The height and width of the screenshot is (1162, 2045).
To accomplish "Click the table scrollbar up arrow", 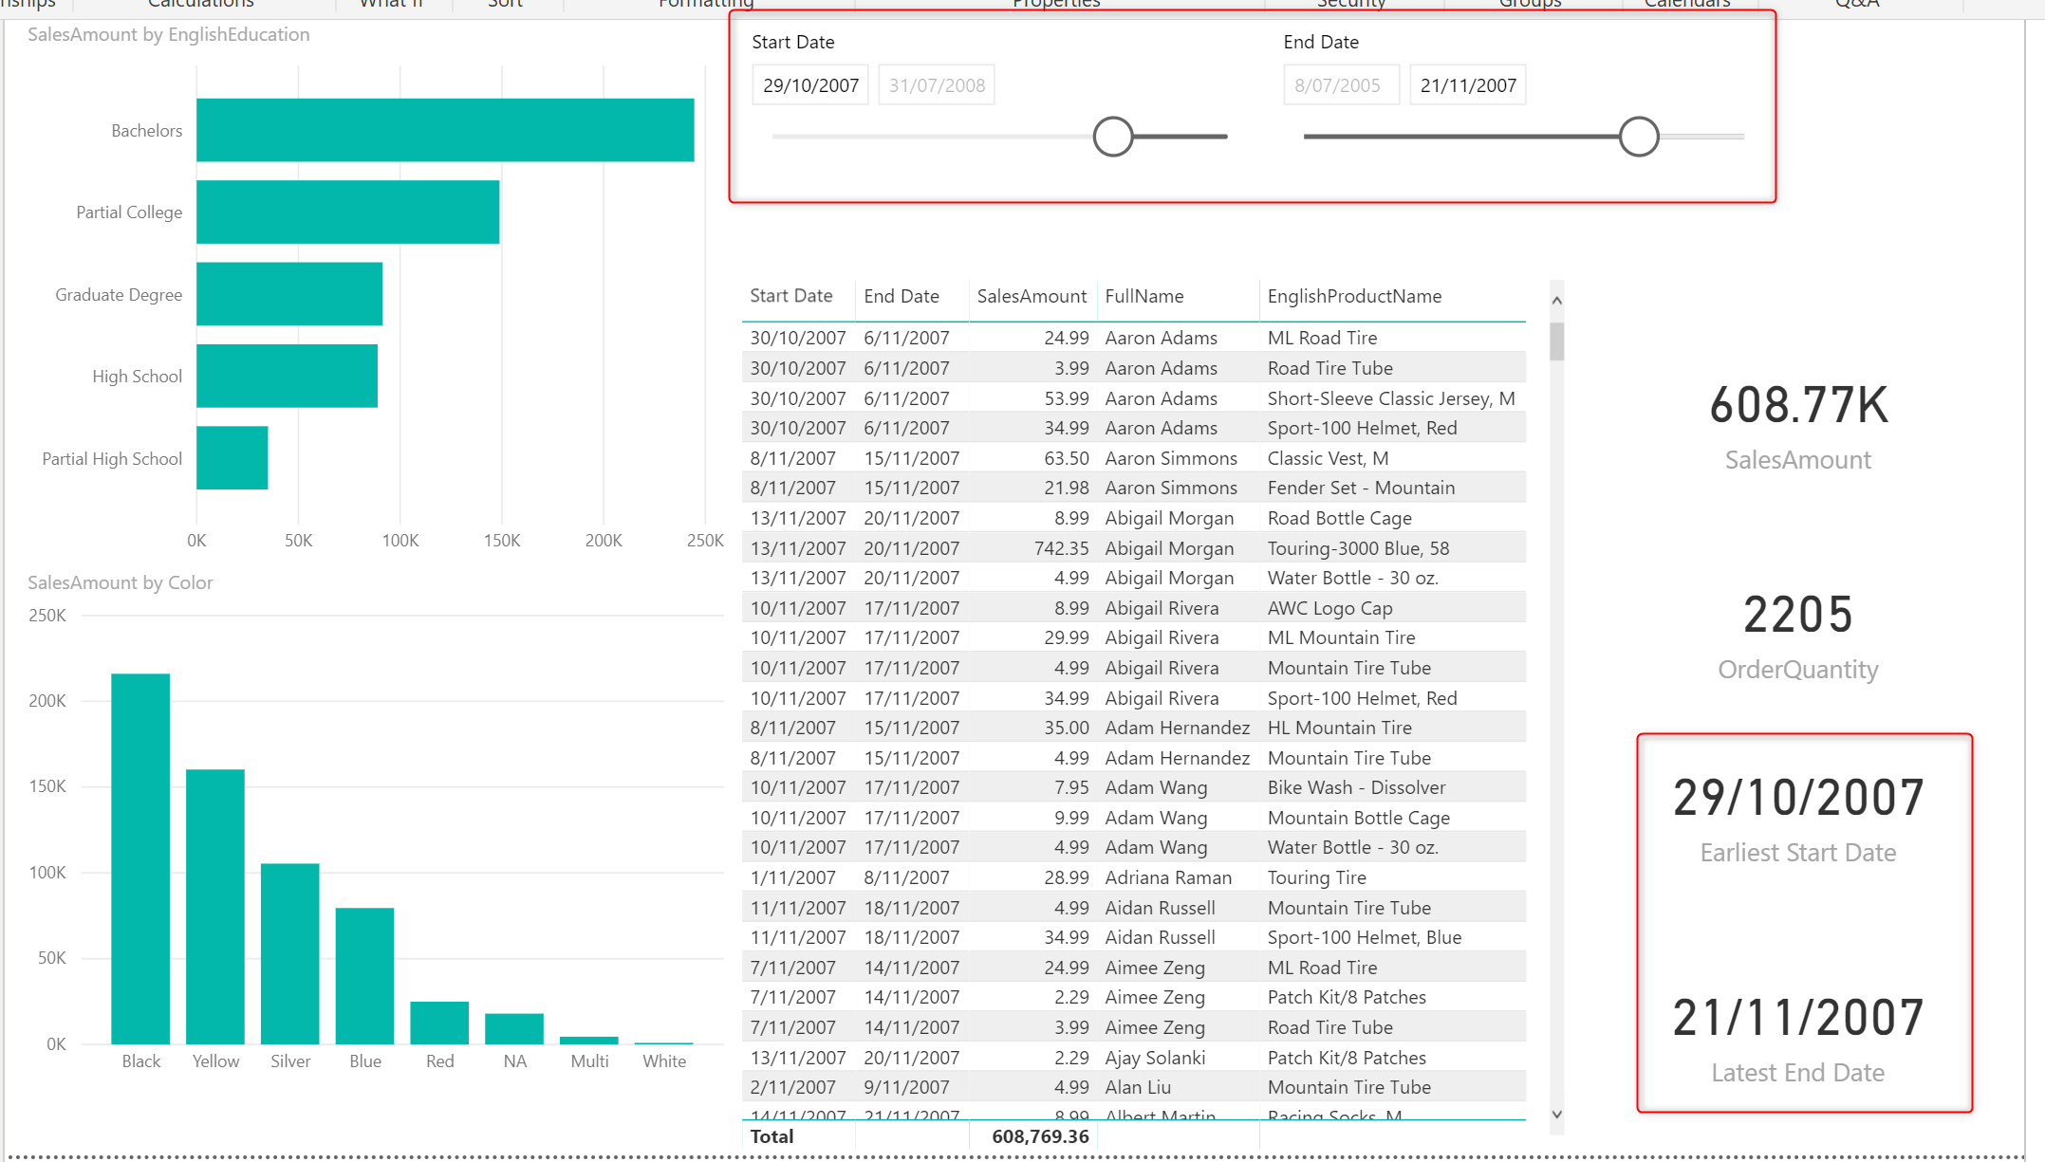I will tap(1556, 300).
